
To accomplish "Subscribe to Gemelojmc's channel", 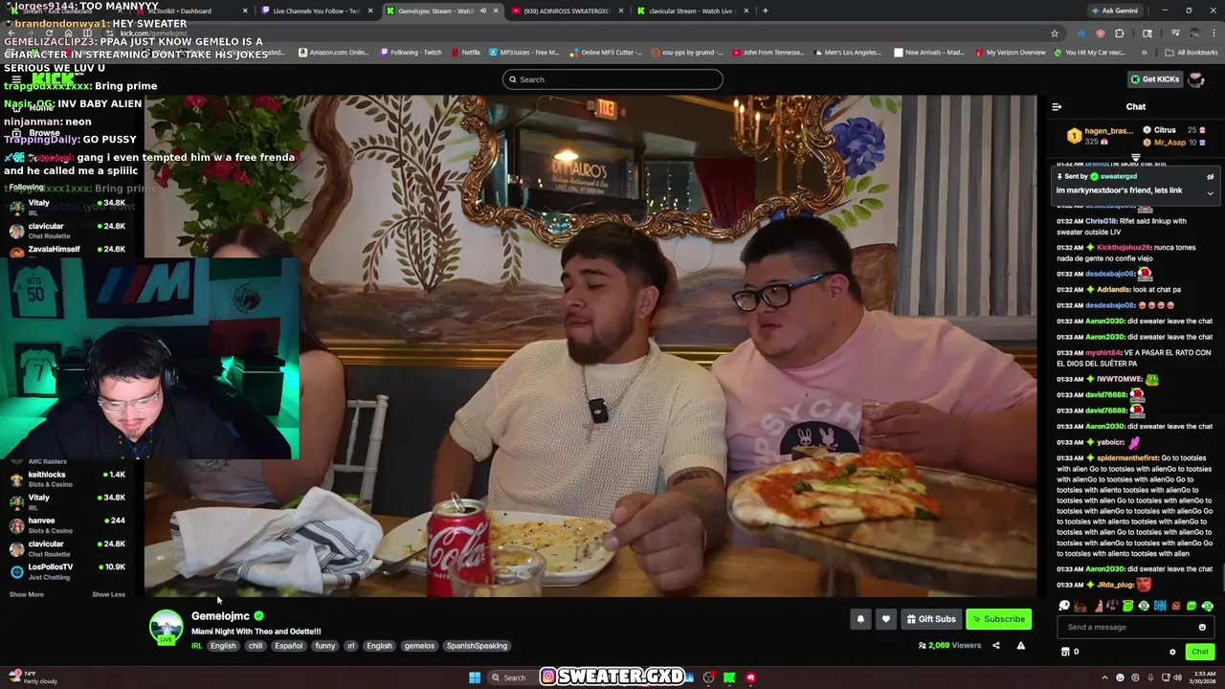I will pyautogui.click(x=998, y=619).
